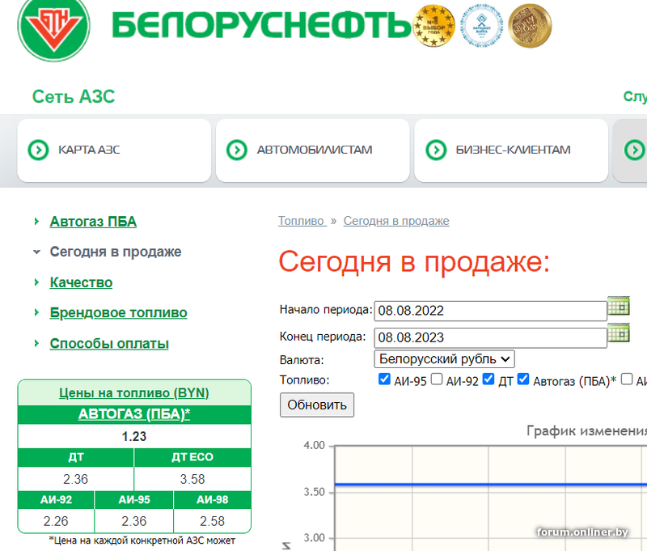Click the АИ-95 price value 2.36
Viewport: 647px width, 551px height.
(134, 521)
